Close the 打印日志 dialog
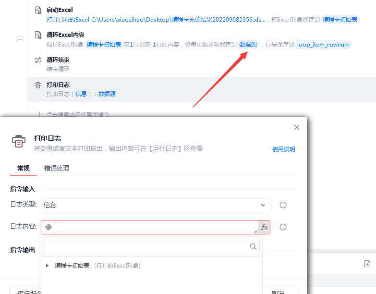Viewport: 376px width, 294px height. click(297, 127)
